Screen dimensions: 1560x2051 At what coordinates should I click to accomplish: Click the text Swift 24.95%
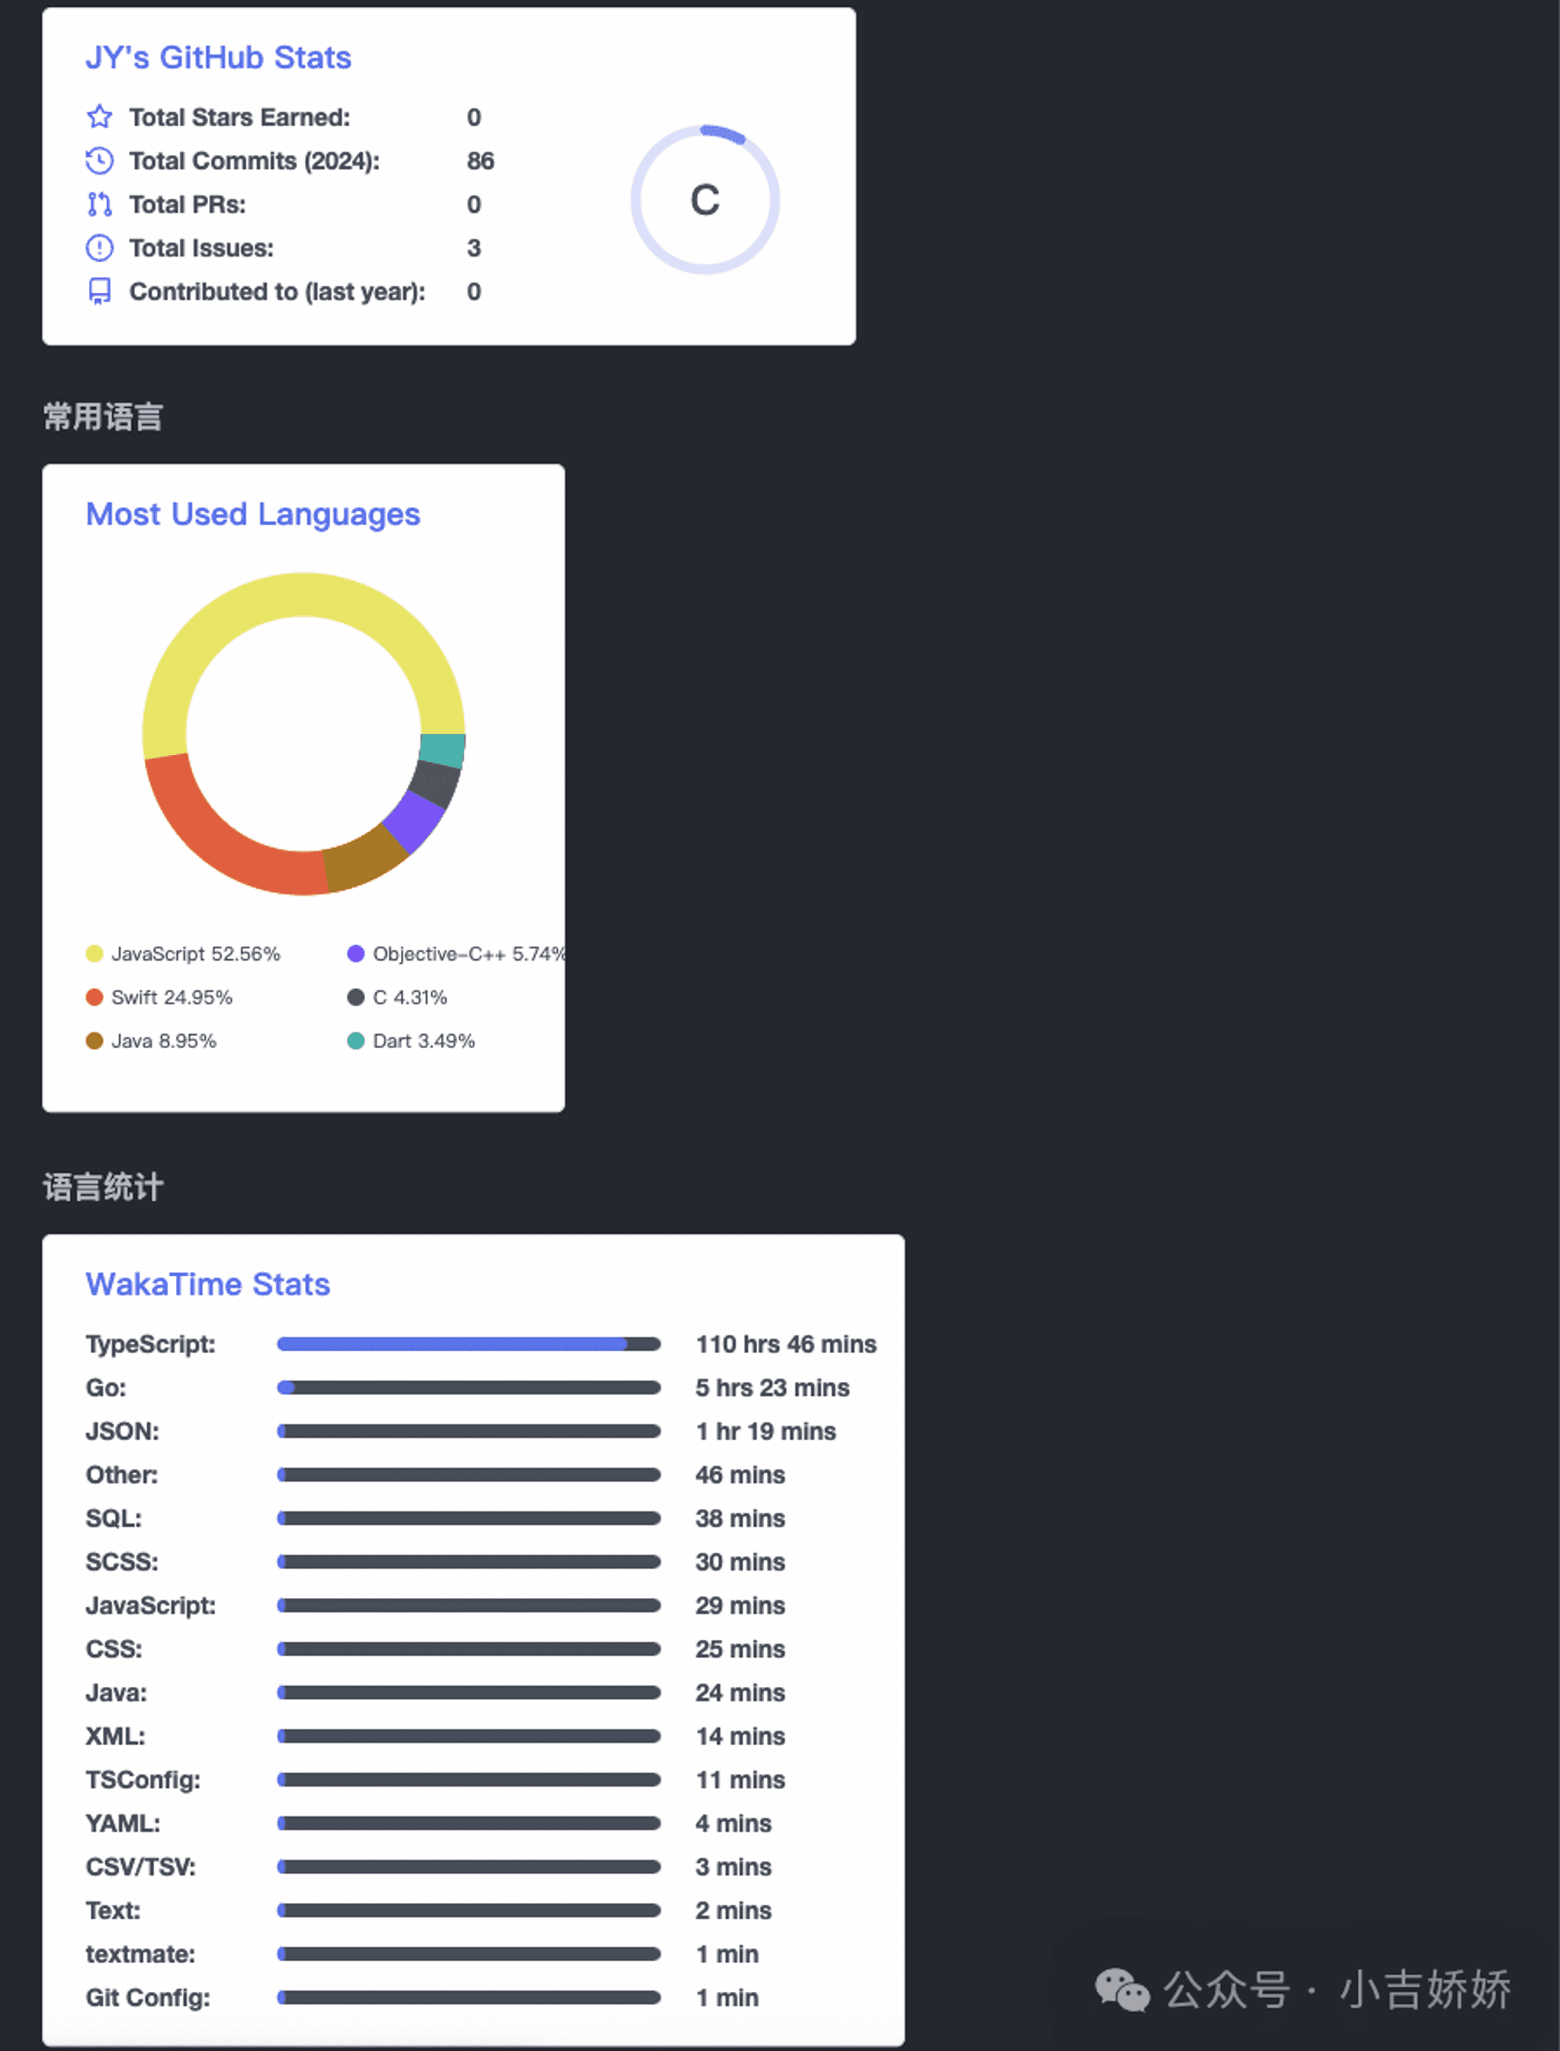pos(172,997)
